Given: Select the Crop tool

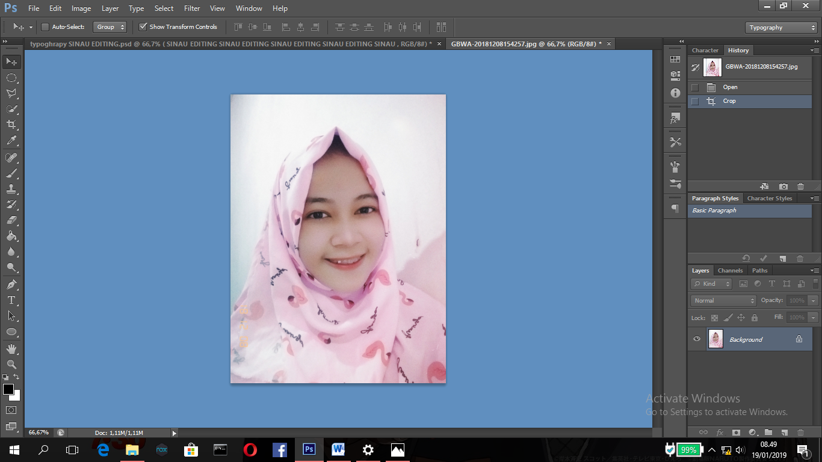Looking at the screenshot, I should coord(11,125).
